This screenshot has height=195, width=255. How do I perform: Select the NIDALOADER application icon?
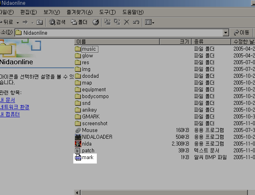78,137
